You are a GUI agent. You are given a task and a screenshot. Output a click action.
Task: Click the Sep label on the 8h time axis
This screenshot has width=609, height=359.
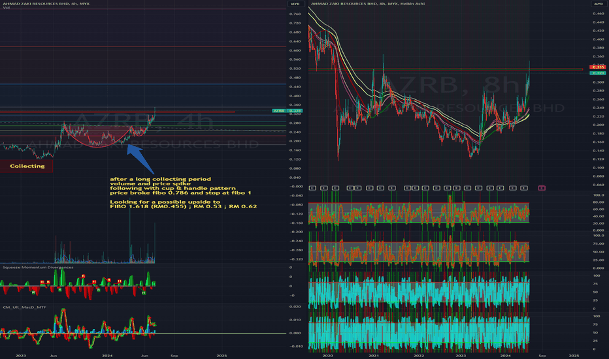(x=542, y=356)
